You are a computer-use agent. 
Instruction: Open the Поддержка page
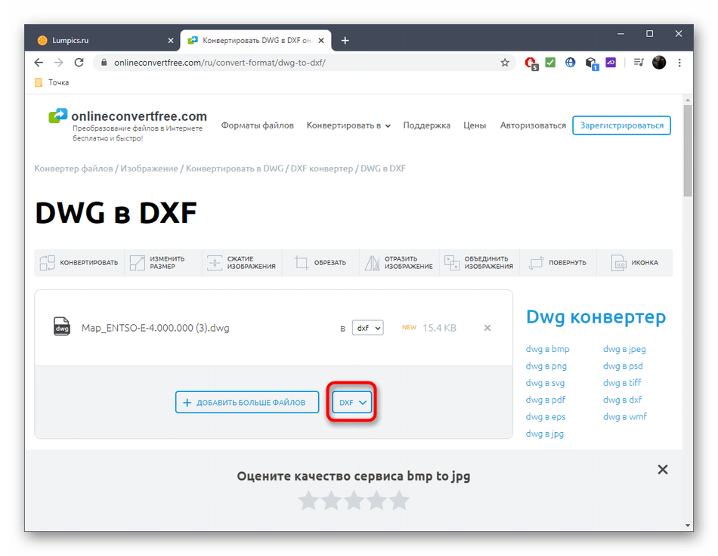tap(427, 125)
